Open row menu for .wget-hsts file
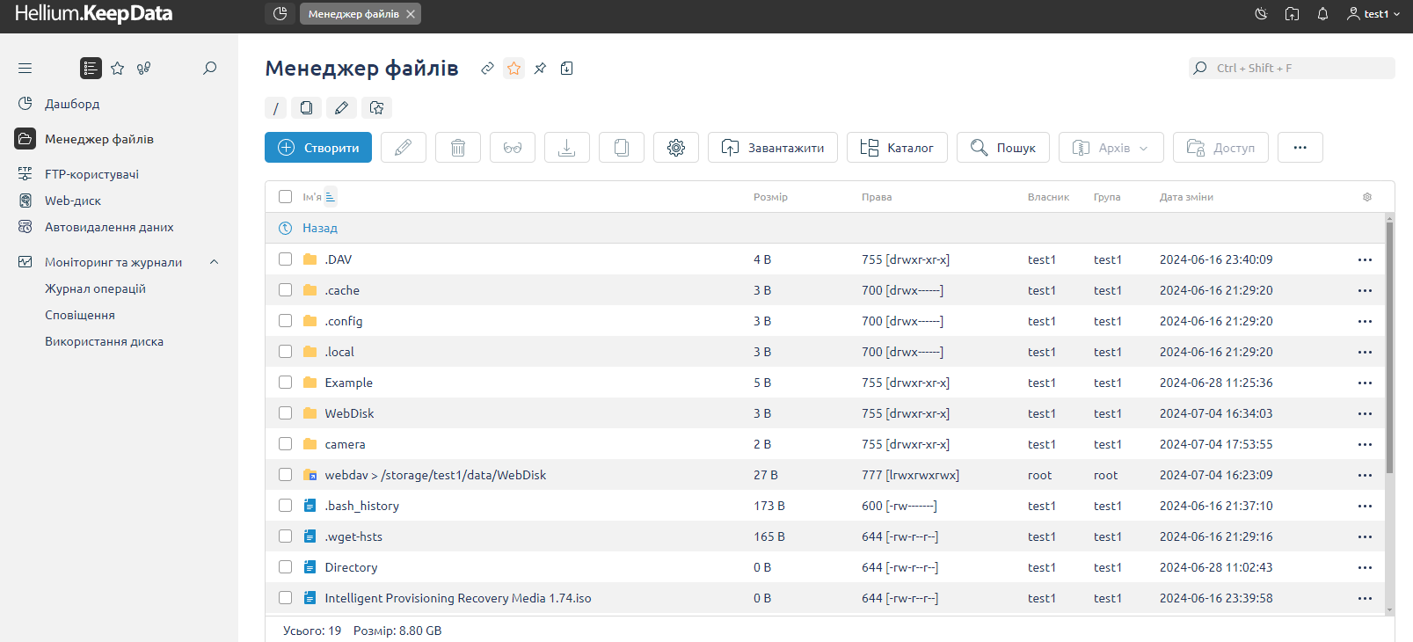Image resolution: width=1413 pixels, height=642 pixels. tap(1365, 536)
